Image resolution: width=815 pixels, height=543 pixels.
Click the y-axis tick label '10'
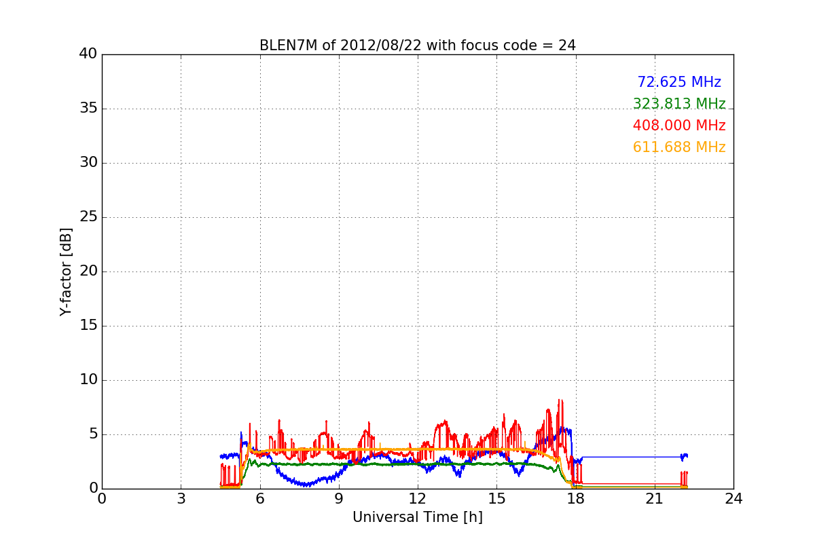point(88,380)
